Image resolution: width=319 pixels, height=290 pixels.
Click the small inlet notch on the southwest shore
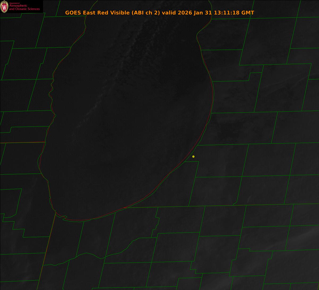pyautogui.click(x=64, y=218)
